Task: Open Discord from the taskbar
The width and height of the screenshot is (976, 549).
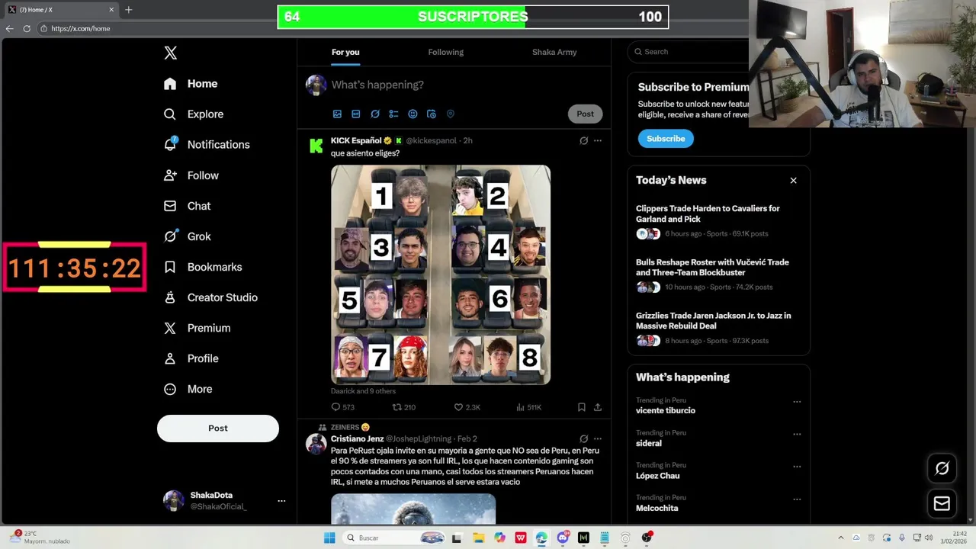Action: (x=563, y=538)
